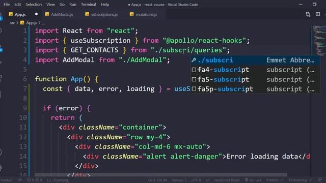The height and width of the screenshot is (183, 326).
Task: Click the "@apollo/react-hooks" string
Action: click(204, 41)
